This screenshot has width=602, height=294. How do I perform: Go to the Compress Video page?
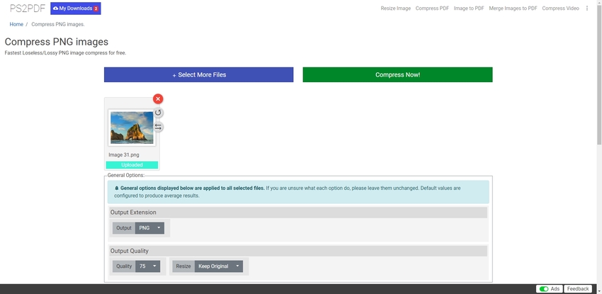pos(560,9)
